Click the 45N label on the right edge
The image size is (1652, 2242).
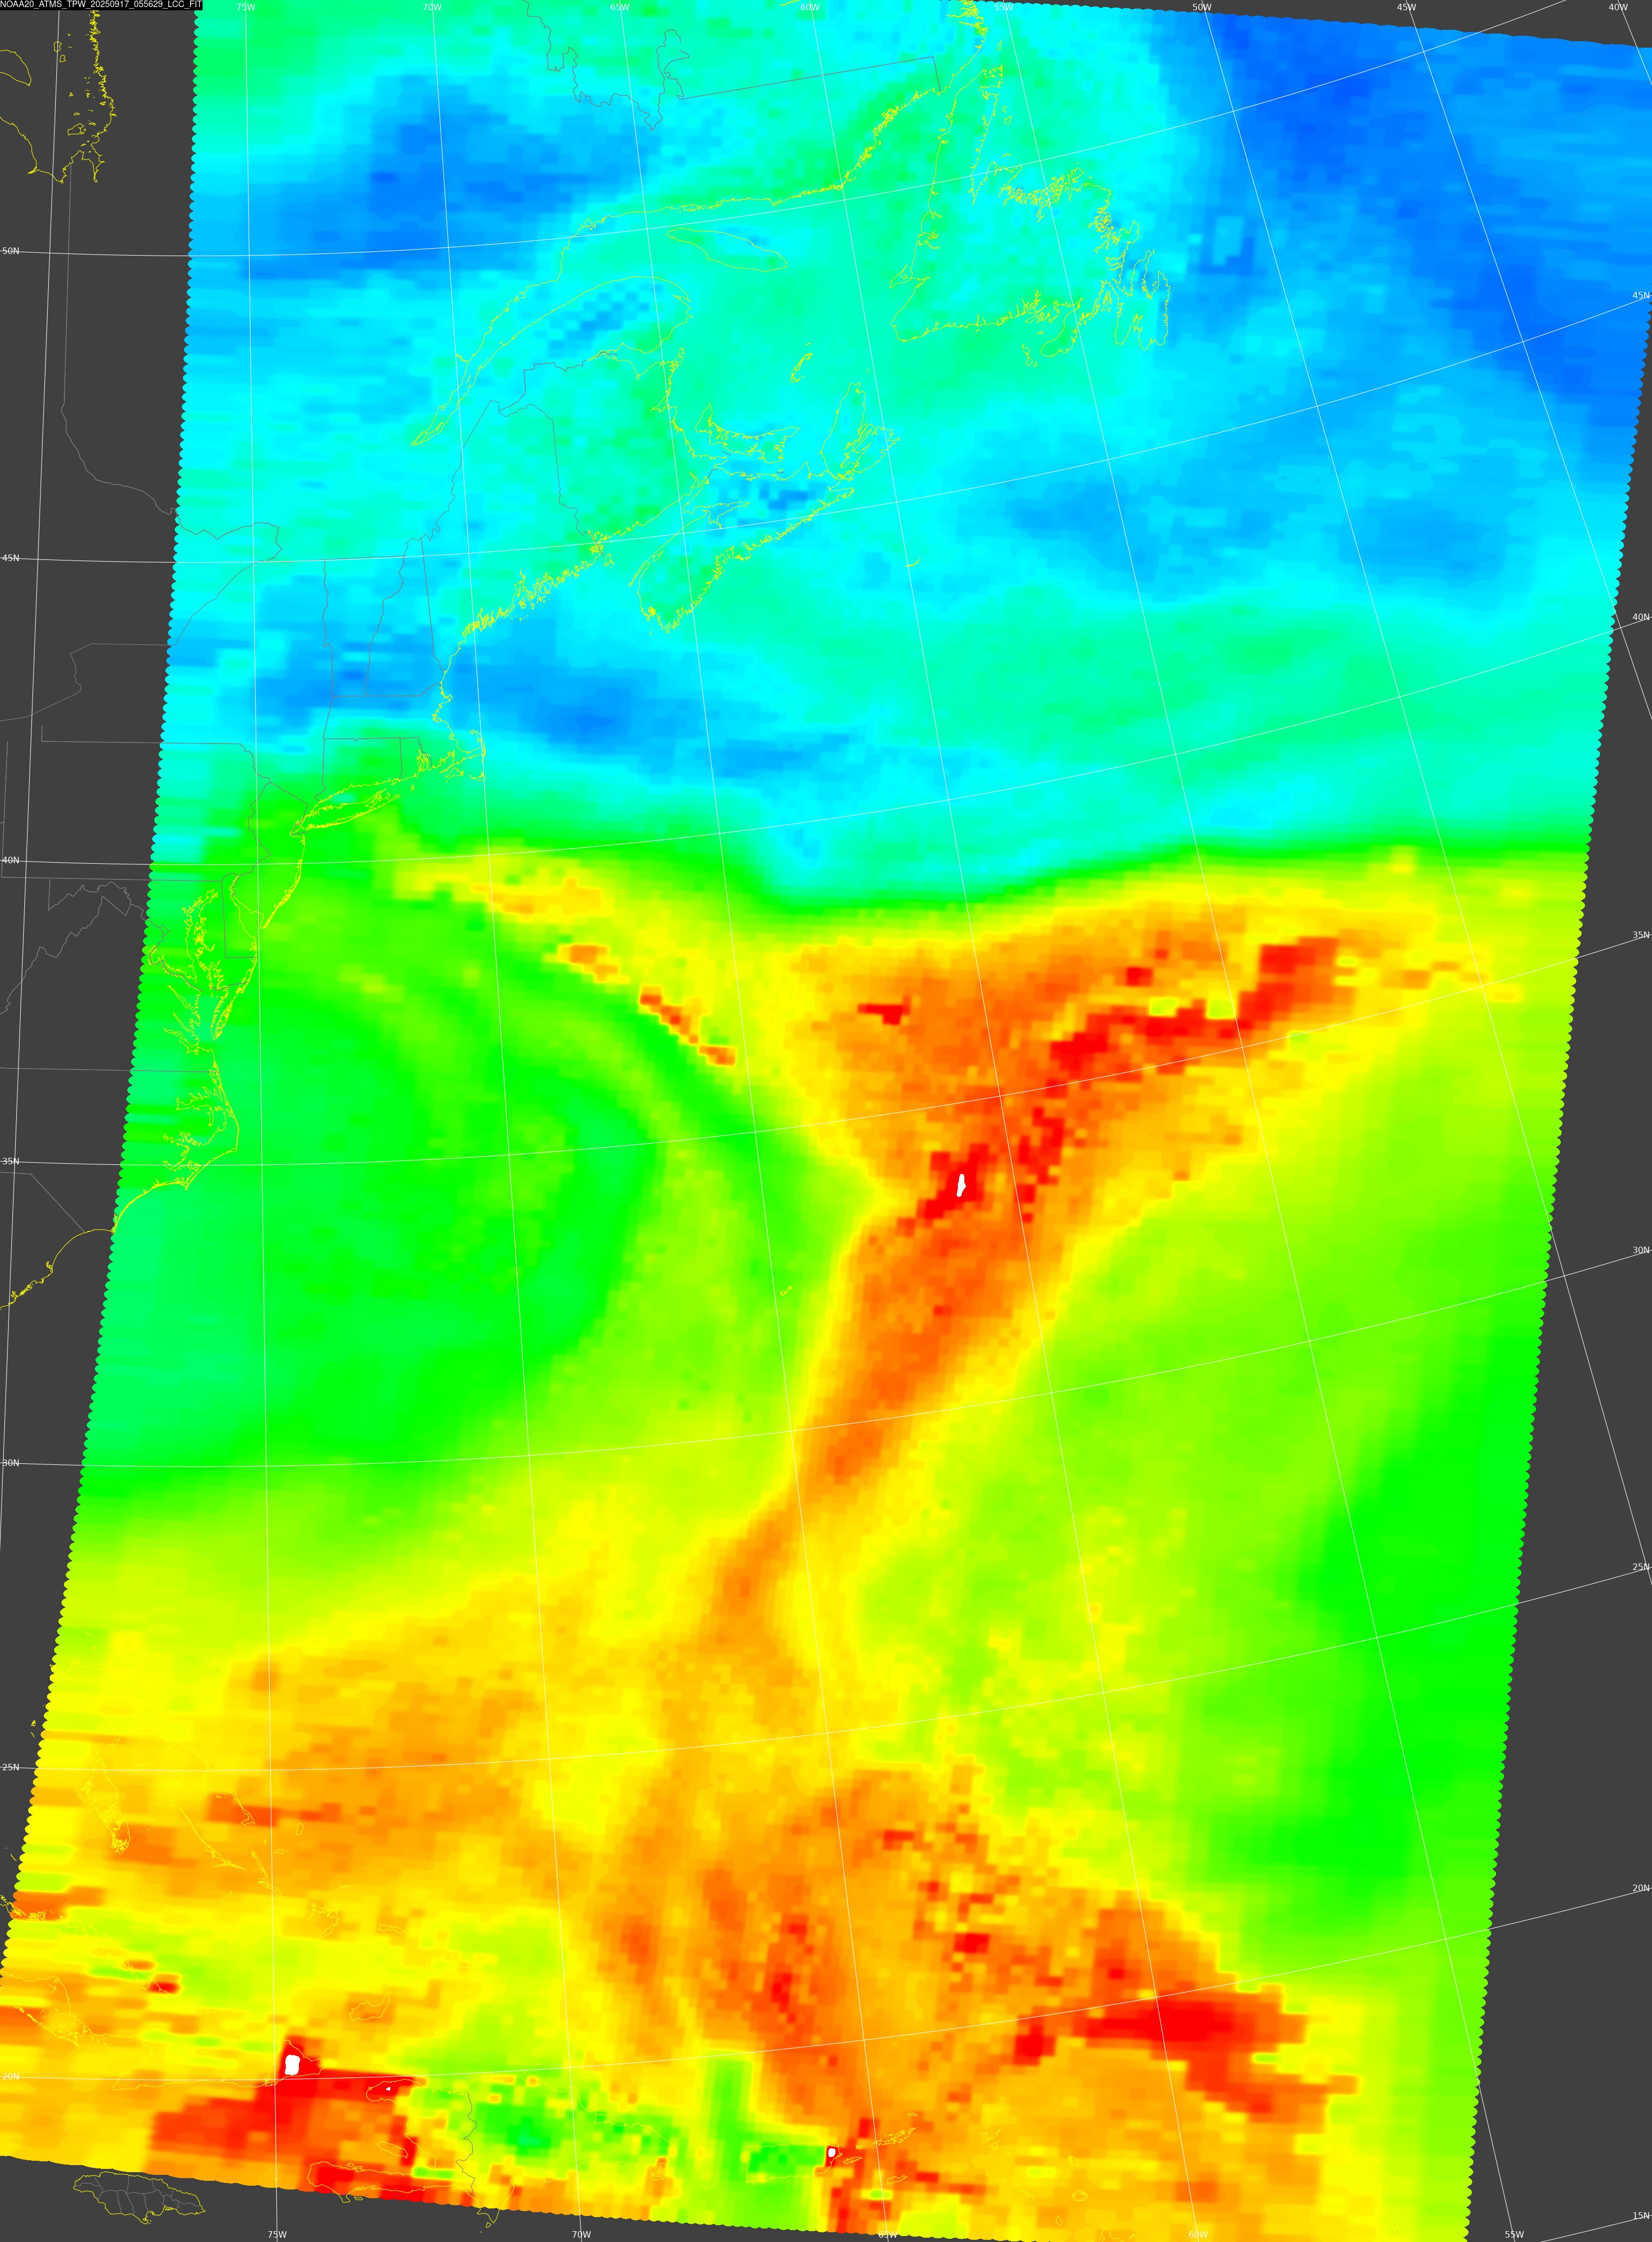[1641, 296]
